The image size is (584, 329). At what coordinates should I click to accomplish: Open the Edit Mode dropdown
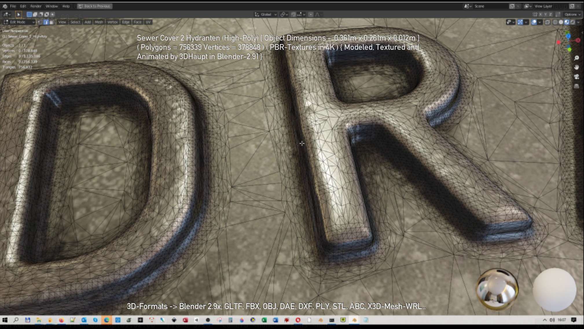(x=19, y=22)
